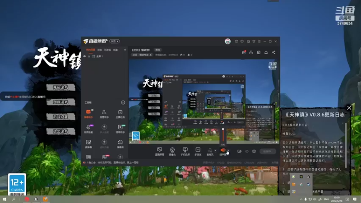
Task: Expand hidden icons chevron in system tray
Action: 301,199
